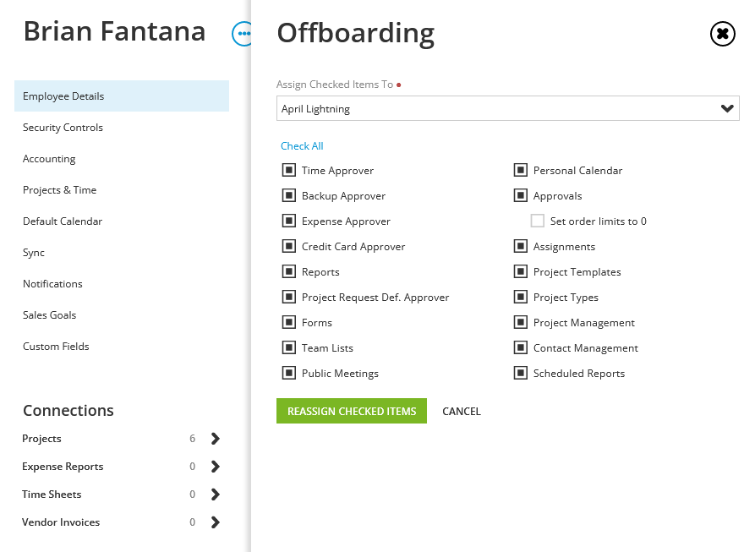Open Expense Reports connection chevron

(x=215, y=467)
